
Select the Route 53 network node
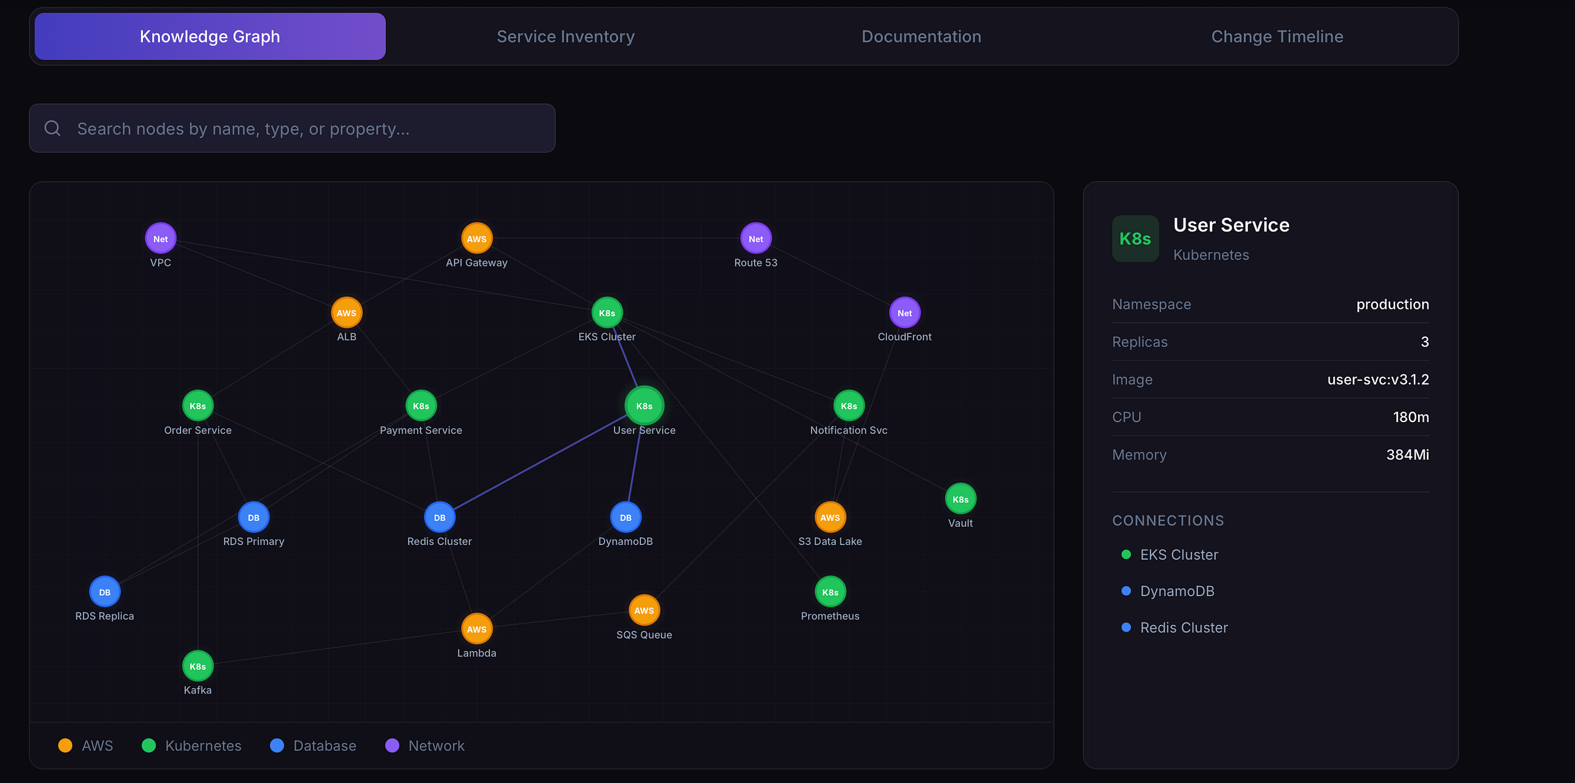pos(756,239)
